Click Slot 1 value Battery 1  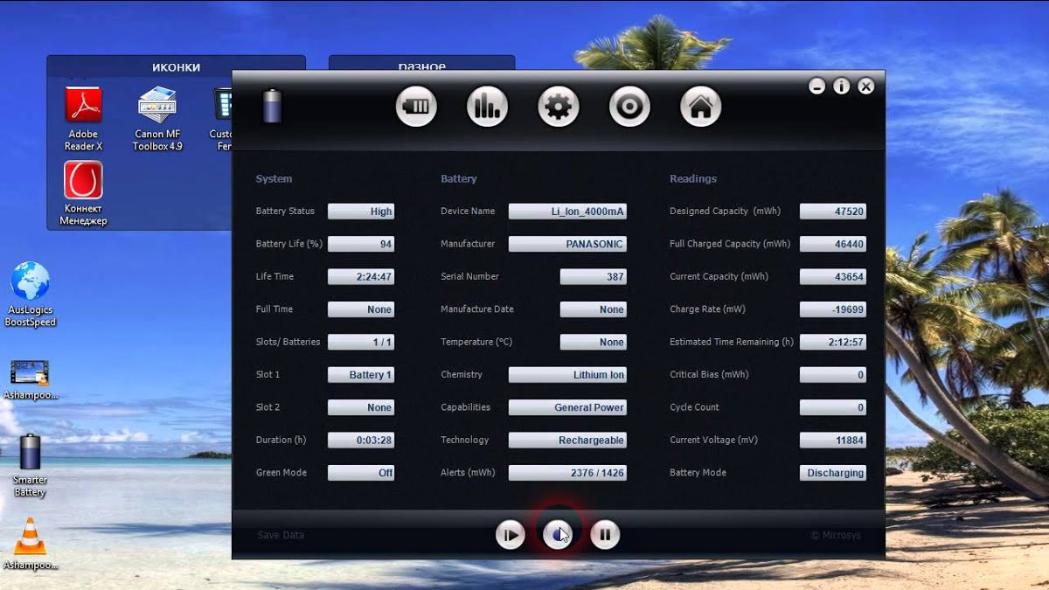pos(361,375)
